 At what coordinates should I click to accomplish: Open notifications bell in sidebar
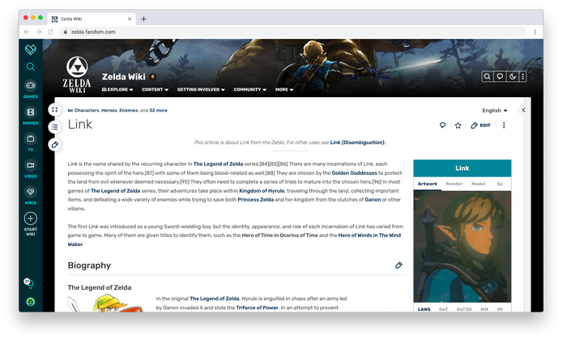pyautogui.click(x=29, y=283)
